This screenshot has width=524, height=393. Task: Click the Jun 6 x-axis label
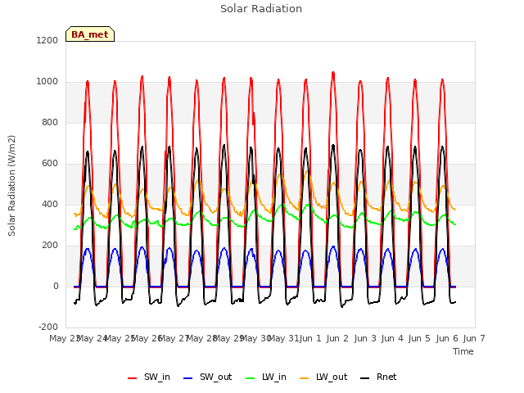pyautogui.click(x=447, y=338)
